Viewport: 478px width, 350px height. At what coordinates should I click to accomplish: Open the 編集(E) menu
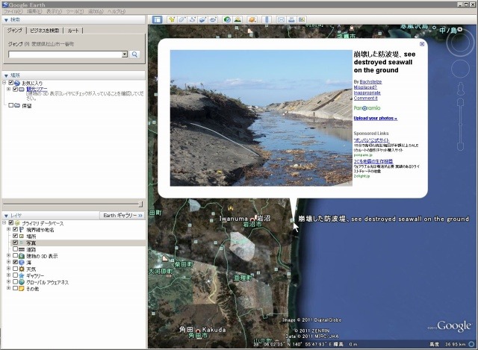click(34, 11)
